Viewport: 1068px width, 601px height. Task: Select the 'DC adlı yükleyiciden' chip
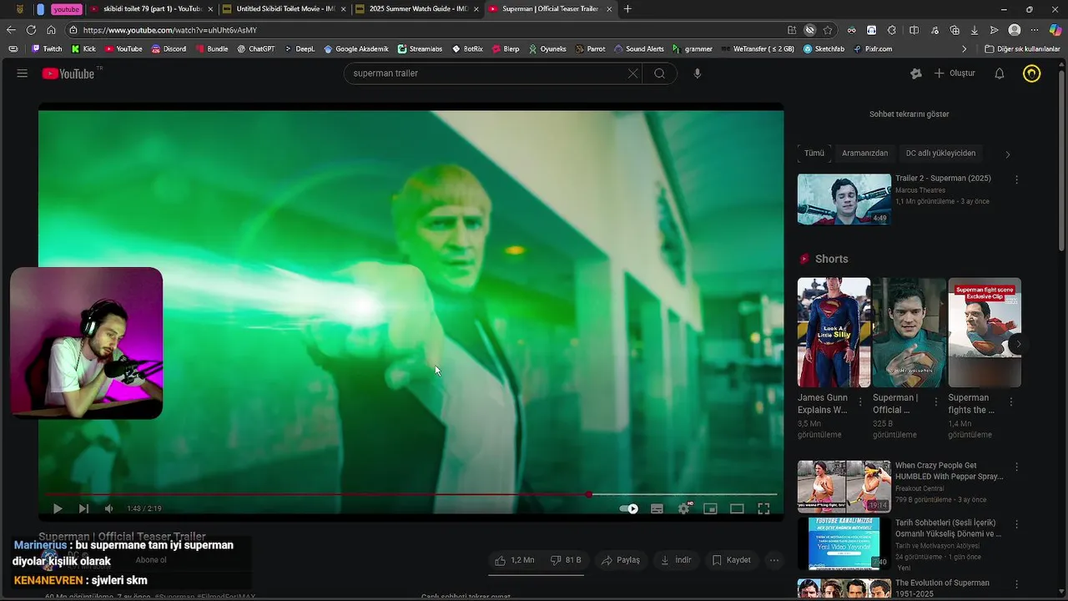point(940,154)
